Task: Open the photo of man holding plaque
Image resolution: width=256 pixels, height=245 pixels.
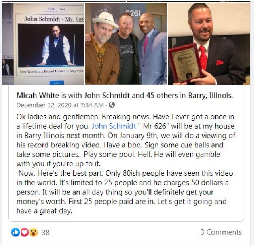Action: (x=209, y=44)
